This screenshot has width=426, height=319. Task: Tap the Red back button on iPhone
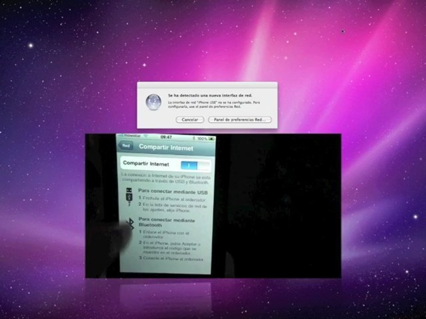pos(126,146)
